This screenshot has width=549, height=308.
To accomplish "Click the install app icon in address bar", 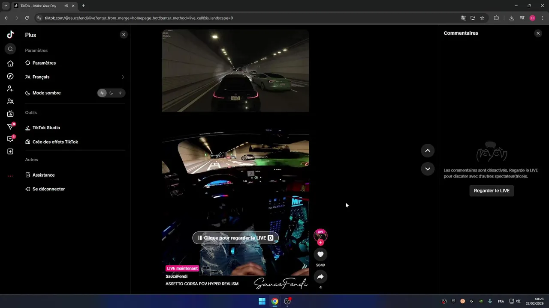I will (473, 18).
